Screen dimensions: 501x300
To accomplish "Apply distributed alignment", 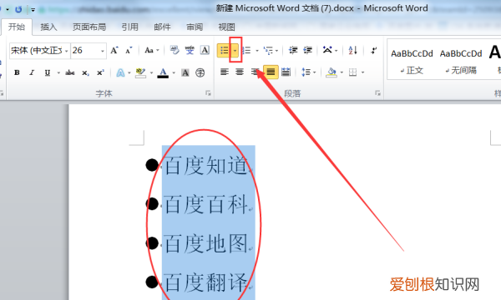I will coord(286,72).
